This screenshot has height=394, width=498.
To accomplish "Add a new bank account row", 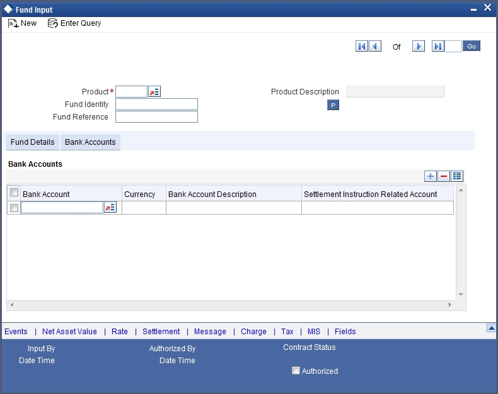I will click(x=431, y=176).
